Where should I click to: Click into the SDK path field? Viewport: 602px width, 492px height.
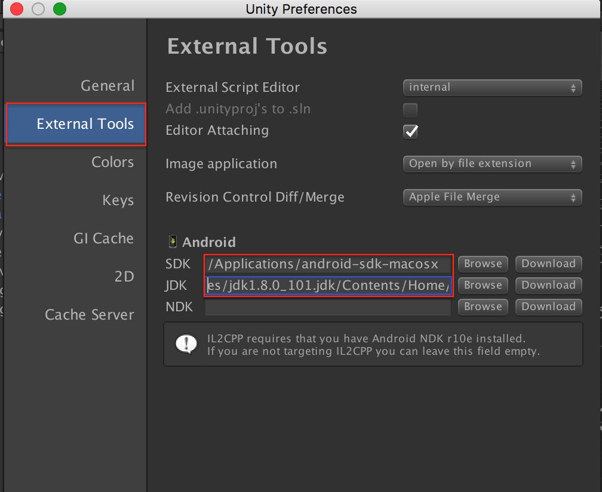328,264
